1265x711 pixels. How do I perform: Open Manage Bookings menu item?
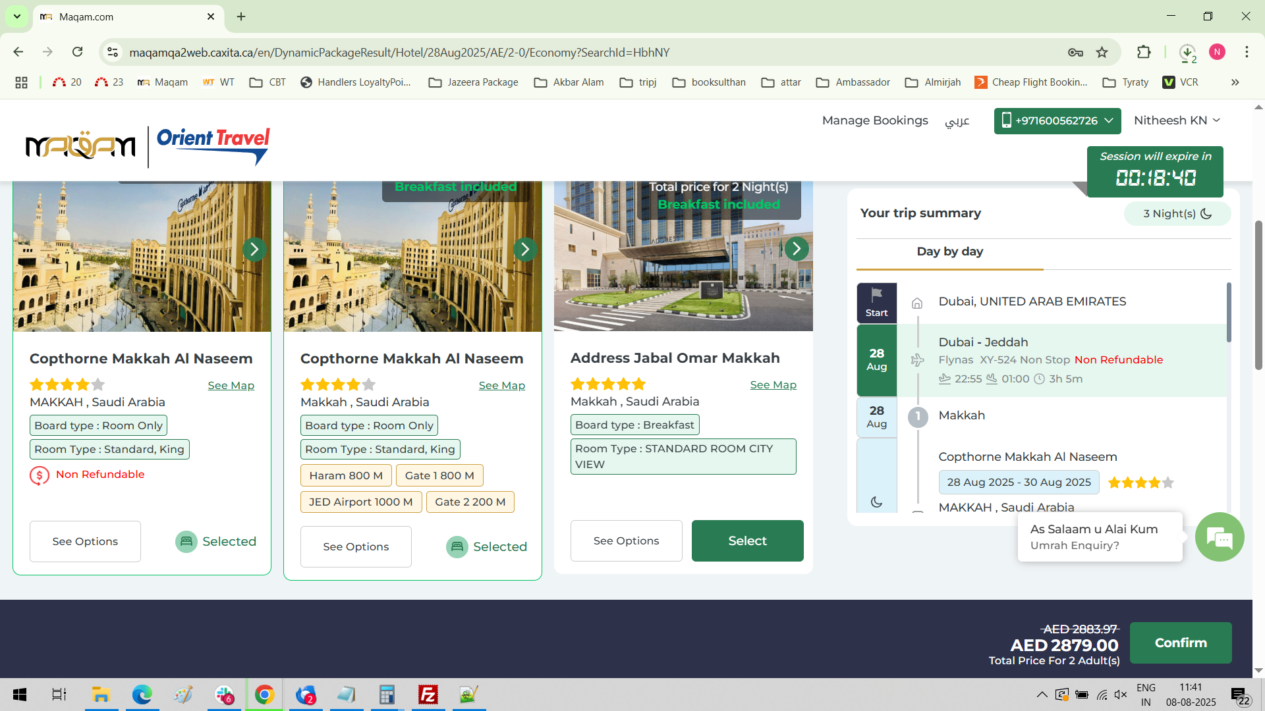click(874, 120)
